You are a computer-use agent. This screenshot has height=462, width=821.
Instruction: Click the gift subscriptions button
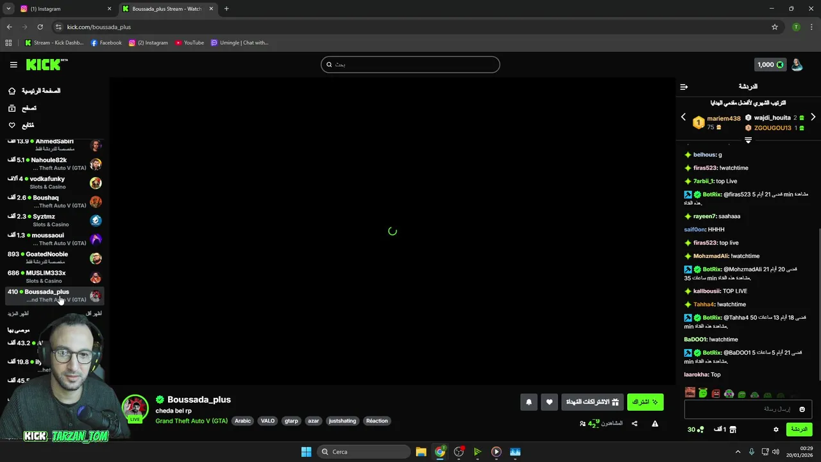[x=593, y=402]
